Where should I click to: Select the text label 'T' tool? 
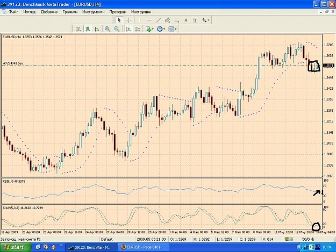pos(195,20)
